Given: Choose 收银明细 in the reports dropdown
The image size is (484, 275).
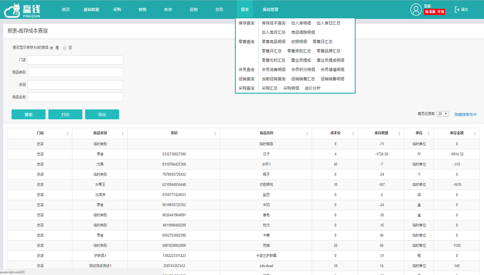Looking at the screenshot, I should (x=299, y=42).
